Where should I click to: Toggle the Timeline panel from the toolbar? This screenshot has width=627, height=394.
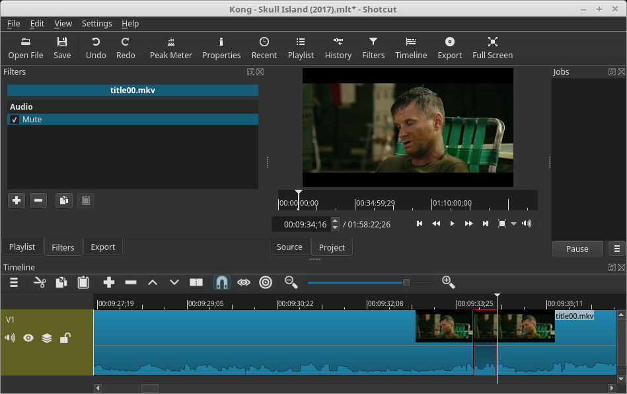pyautogui.click(x=411, y=48)
